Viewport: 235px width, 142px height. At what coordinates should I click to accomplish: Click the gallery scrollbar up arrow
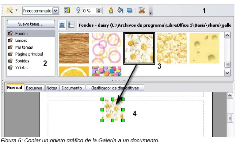click(227, 35)
